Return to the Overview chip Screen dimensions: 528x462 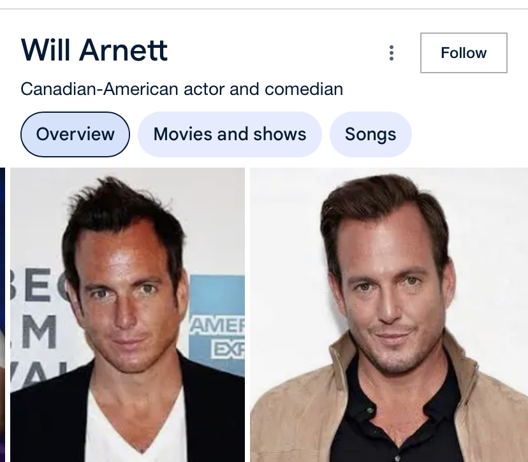[x=75, y=134]
